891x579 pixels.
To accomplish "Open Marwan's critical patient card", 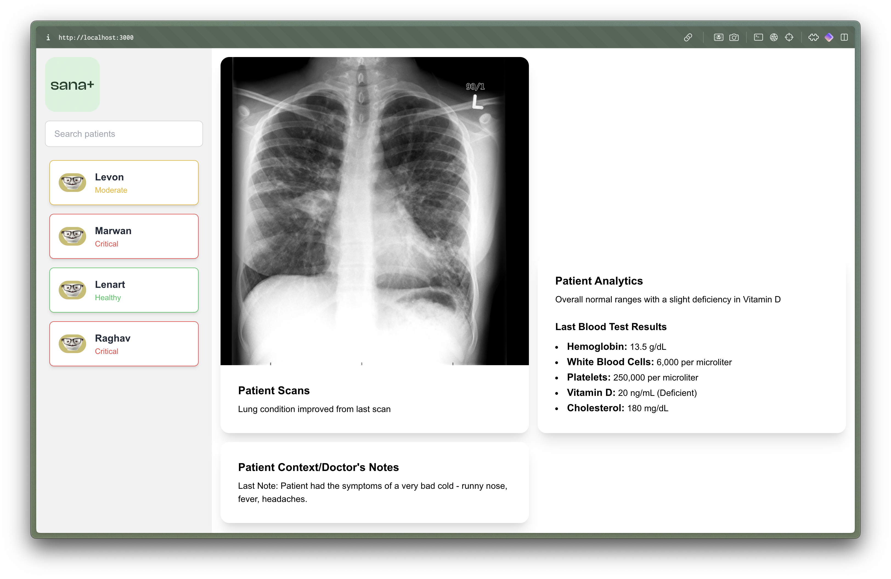I will click(x=123, y=236).
